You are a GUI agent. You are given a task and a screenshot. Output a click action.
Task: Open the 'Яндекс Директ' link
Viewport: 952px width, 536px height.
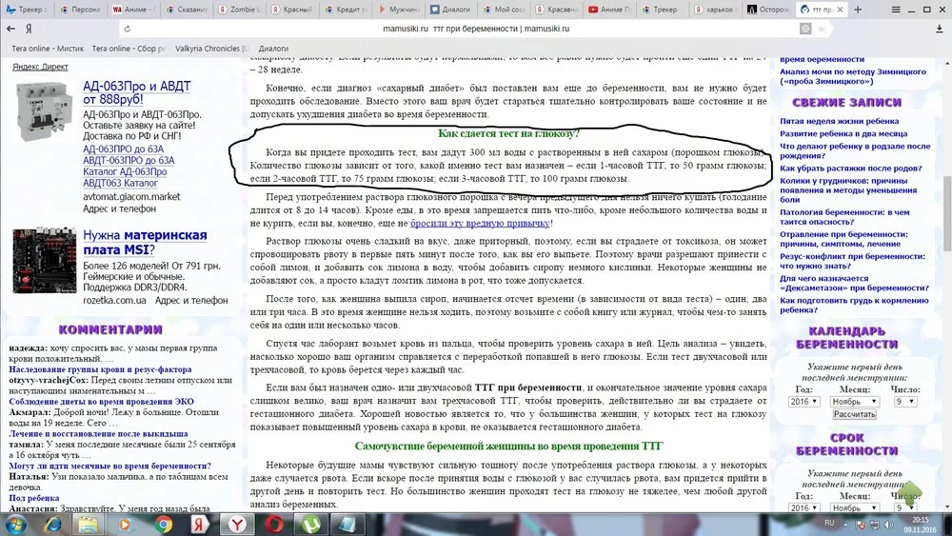[x=40, y=67]
